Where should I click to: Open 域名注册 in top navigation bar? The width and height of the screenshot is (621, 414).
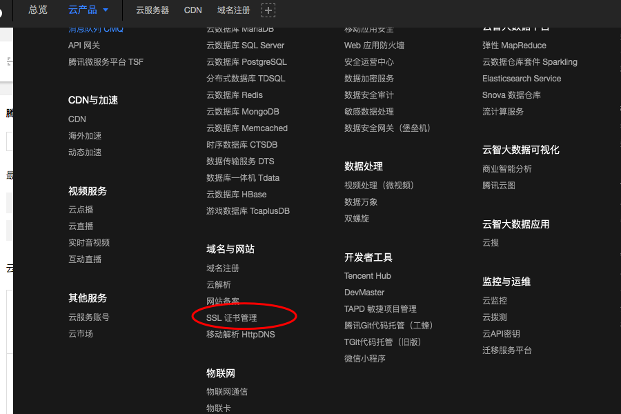233,10
